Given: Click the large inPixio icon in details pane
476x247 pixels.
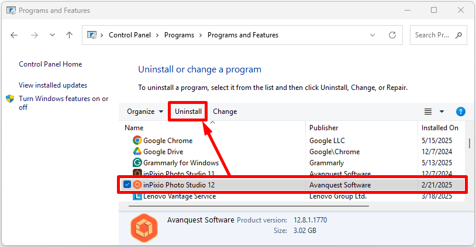Looking at the screenshot, I should point(144,228).
